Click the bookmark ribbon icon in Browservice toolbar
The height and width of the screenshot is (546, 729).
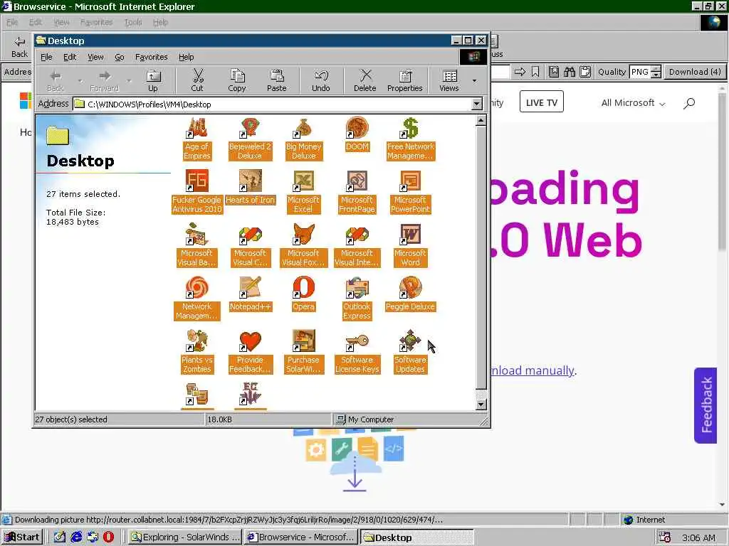pyautogui.click(x=535, y=72)
